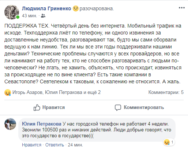Show the Комментарии: 5 comments list
Image resolution: width=188 pixels, height=149 pixels.
(166, 92)
